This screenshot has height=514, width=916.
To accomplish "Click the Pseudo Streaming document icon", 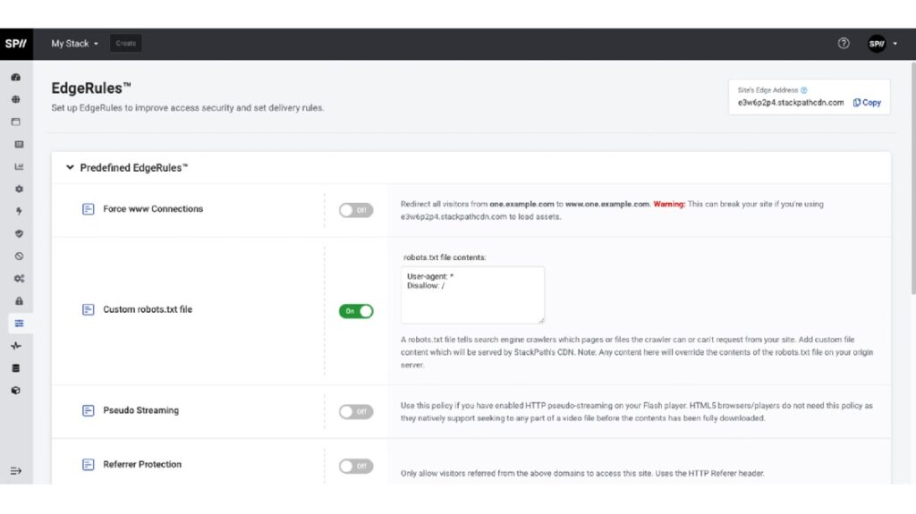I will [x=89, y=410].
